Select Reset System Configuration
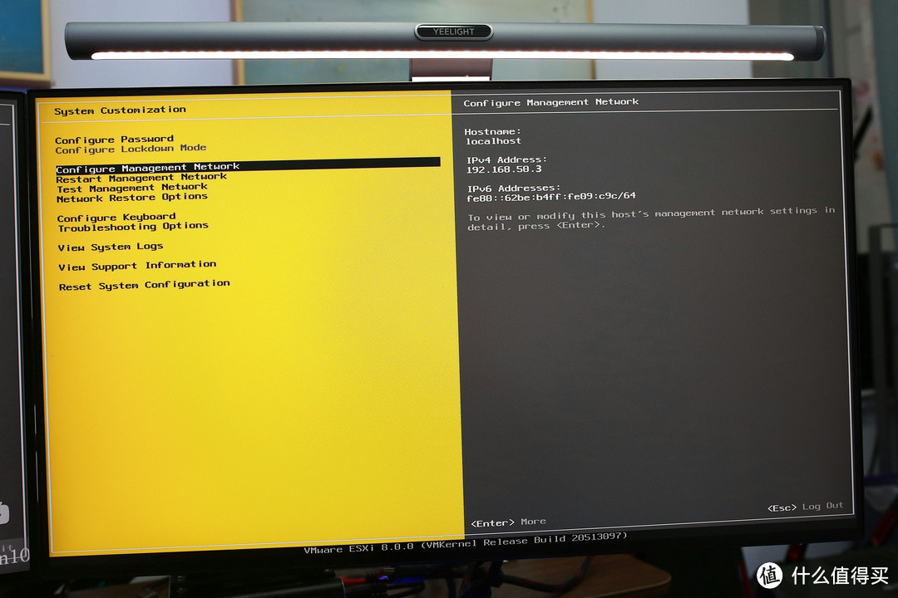The image size is (898, 598). point(143,283)
